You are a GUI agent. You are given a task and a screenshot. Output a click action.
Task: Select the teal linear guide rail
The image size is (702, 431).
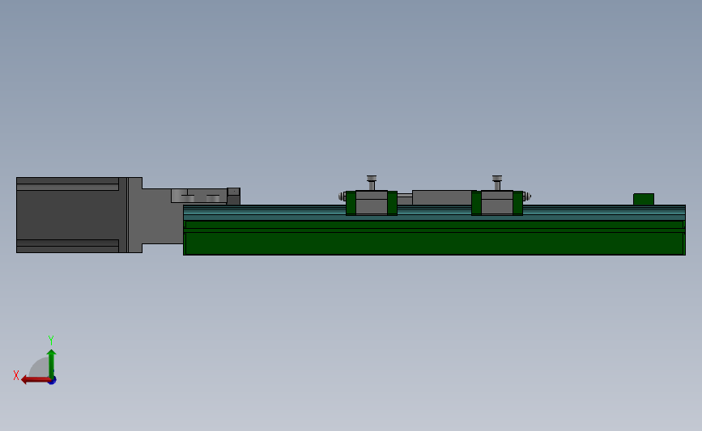click(434, 213)
